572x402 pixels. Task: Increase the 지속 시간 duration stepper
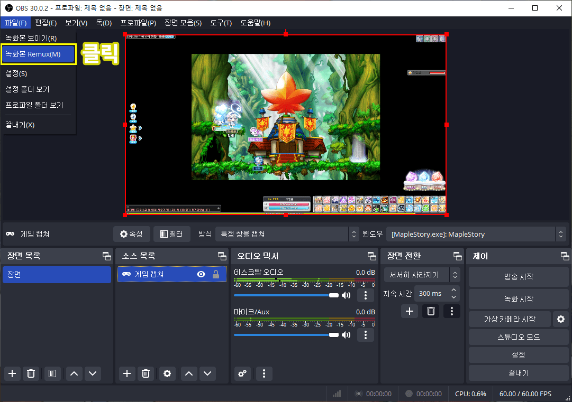click(x=453, y=290)
